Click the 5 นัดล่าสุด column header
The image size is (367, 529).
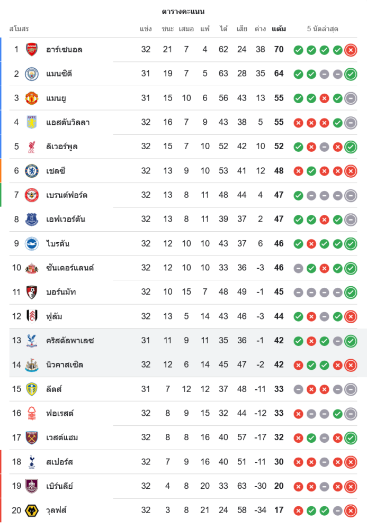coord(323,29)
